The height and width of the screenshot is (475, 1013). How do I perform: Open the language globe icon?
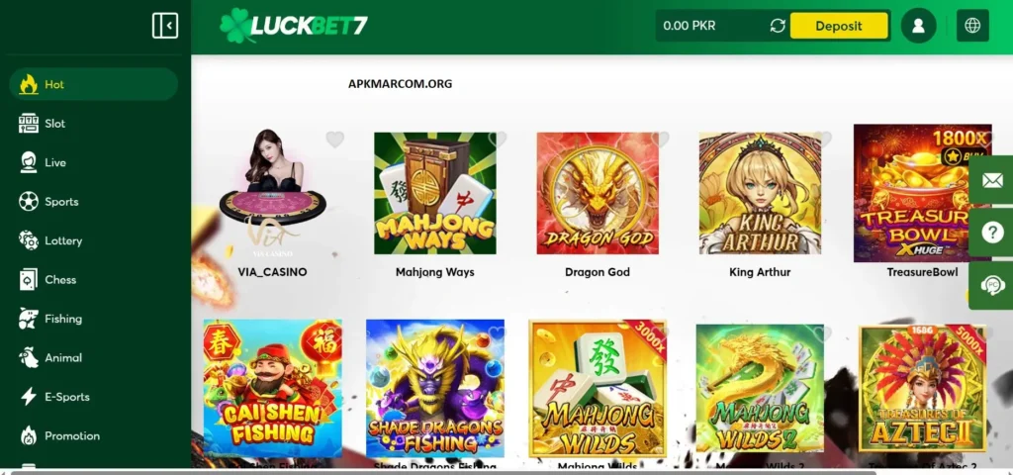click(972, 26)
